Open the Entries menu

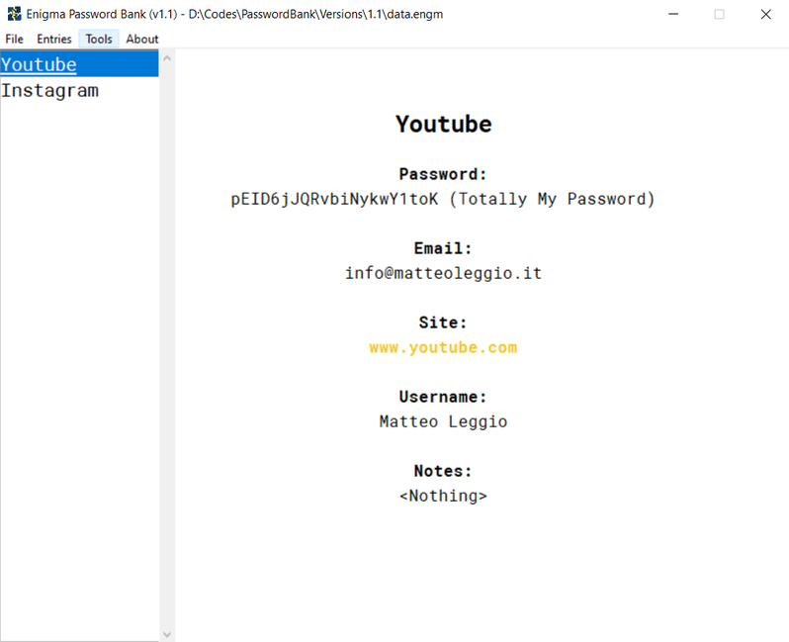pos(54,39)
